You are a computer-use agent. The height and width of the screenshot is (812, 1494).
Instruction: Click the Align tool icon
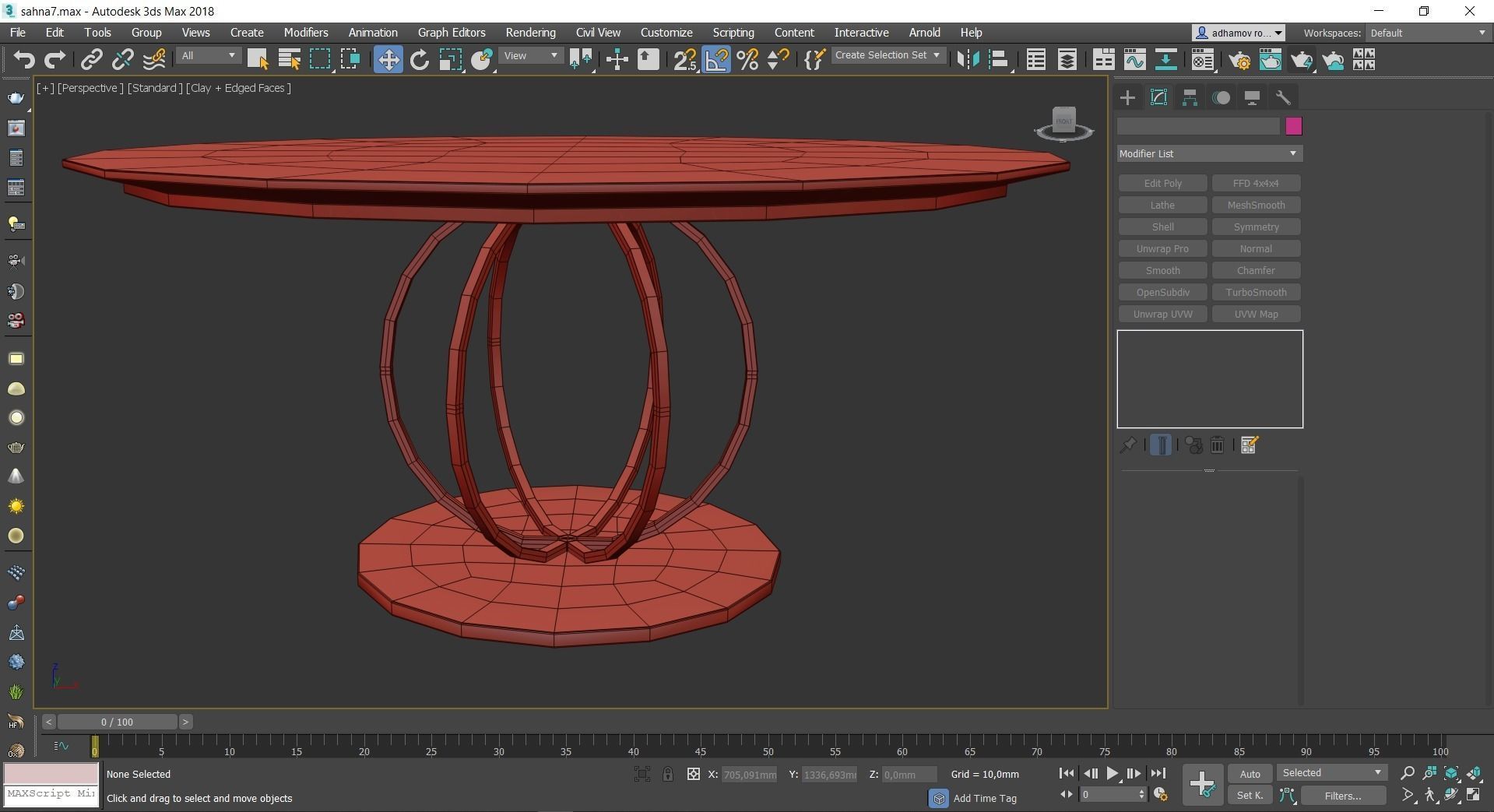999,60
